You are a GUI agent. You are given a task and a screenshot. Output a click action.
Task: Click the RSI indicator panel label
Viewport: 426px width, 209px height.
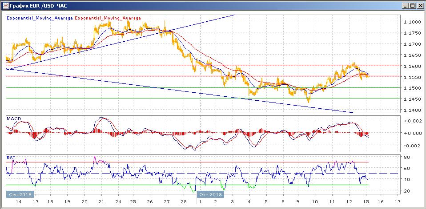10,157
